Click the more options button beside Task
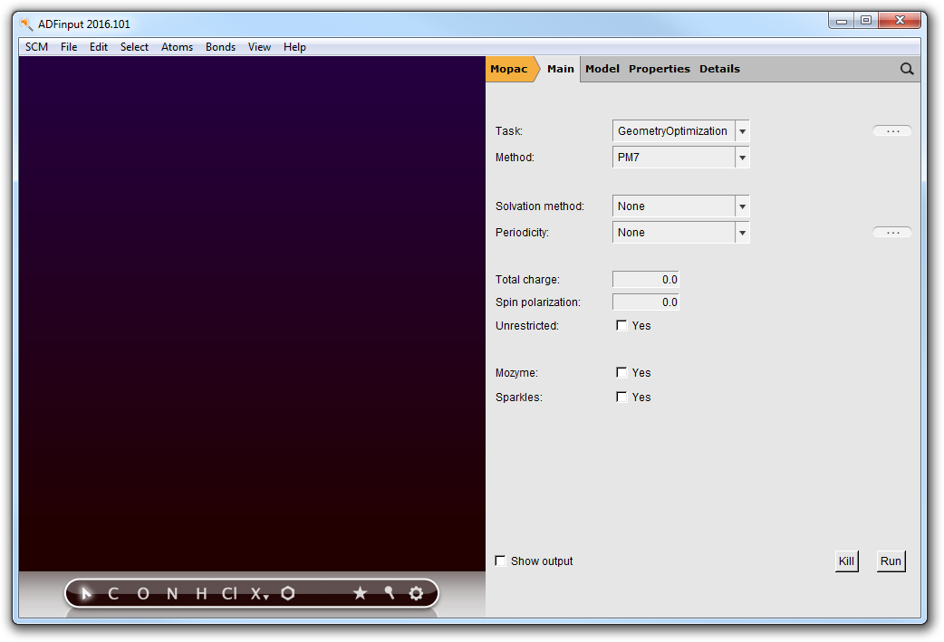Viewport: 944px width, 642px height. (892, 131)
